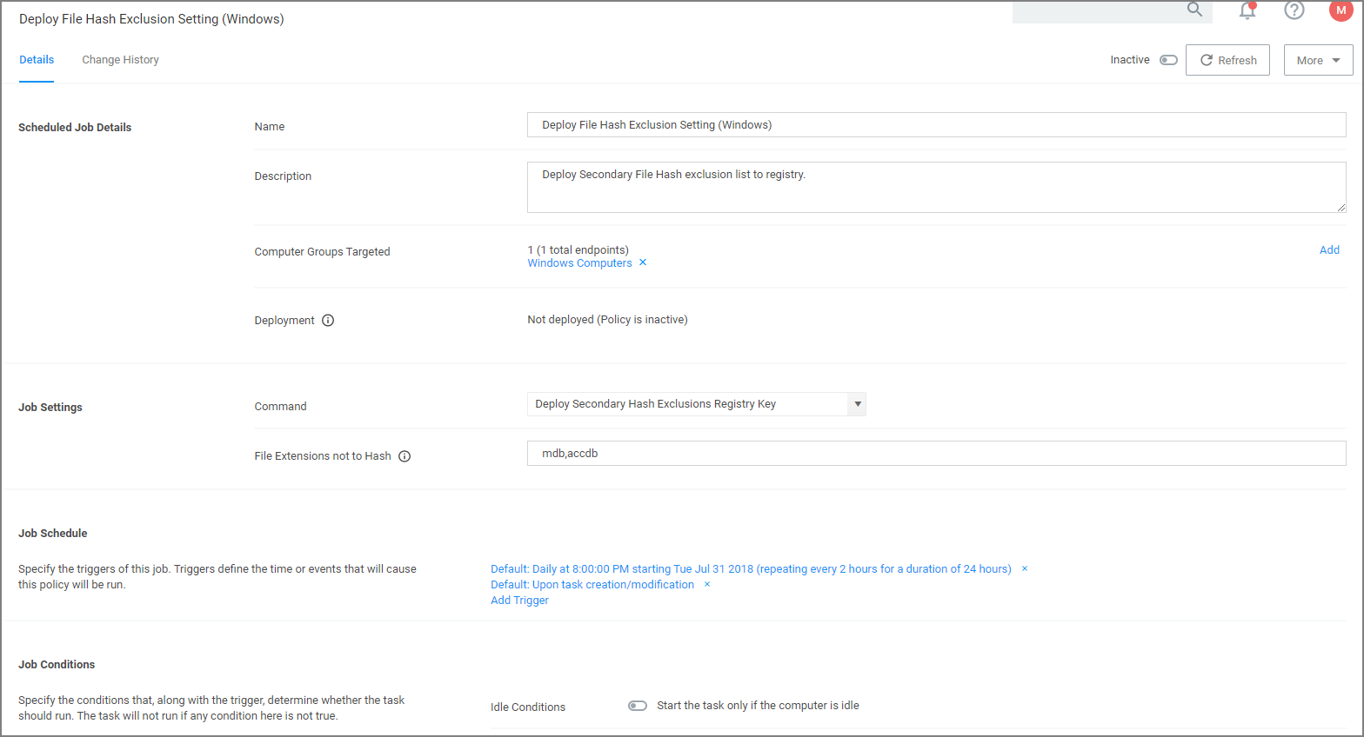The width and height of the screenshot is (1364, 737).
Task: Enable start only if computer idle
Action: click(x=638, y=706)
